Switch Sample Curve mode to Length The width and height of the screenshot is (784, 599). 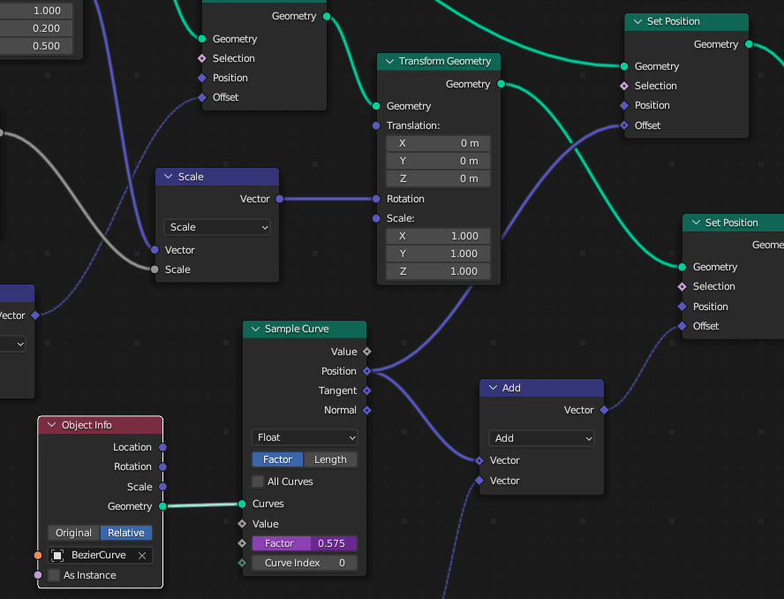click(330, 459)
